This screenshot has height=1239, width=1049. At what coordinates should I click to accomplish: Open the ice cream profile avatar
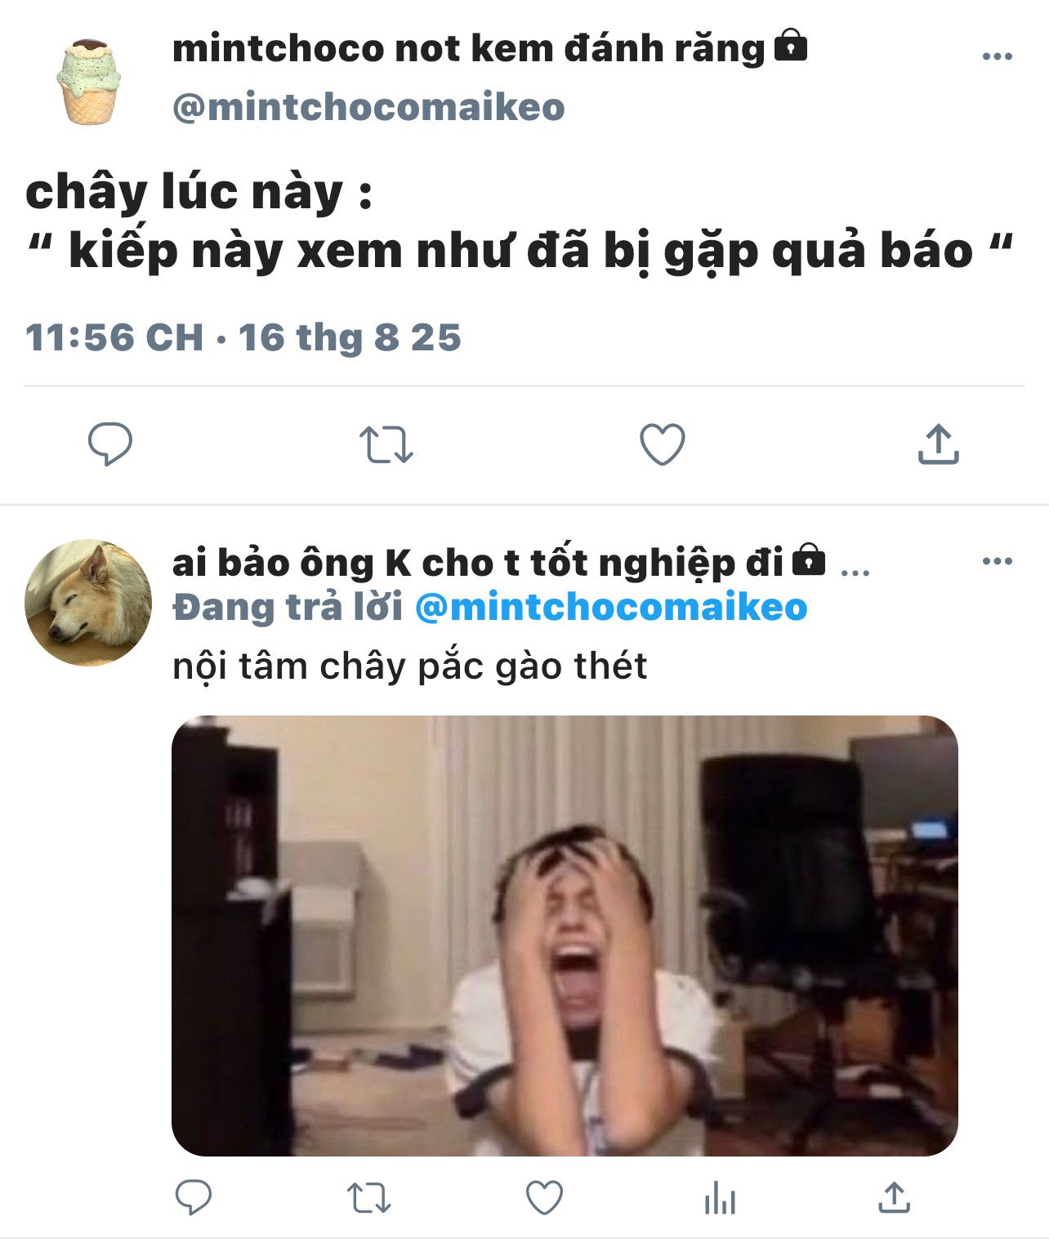pyautogui.click(x=88, y=82)
